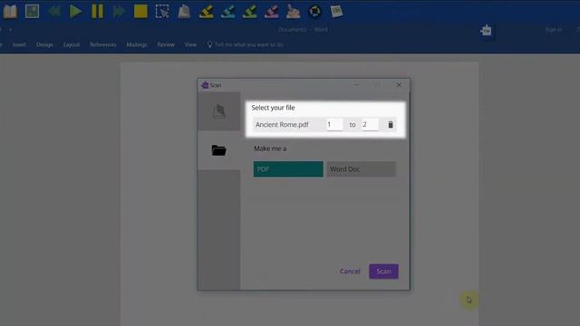Viewport: 580px width, 326px height.
Task: Close the Scan dialog window
Action: [399, 84]
